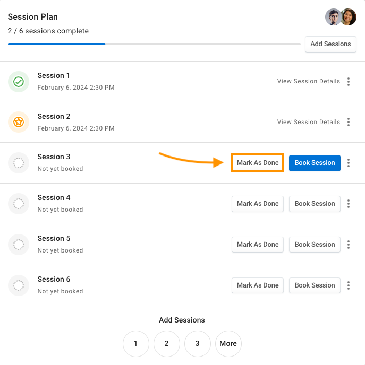Screen dimensions: 365x365
Task: Open Session 2 kebab menu
Action: [349, 122]
